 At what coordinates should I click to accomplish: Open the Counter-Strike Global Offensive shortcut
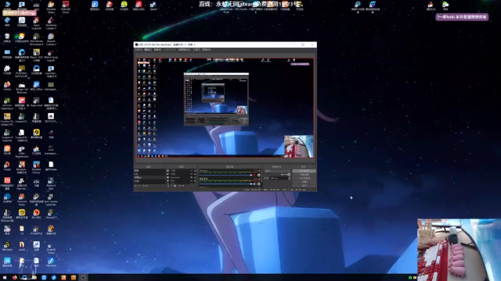pos(7,119)
